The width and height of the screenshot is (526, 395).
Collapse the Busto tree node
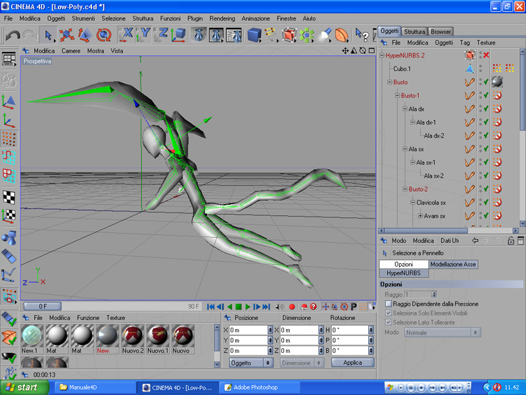389,82
